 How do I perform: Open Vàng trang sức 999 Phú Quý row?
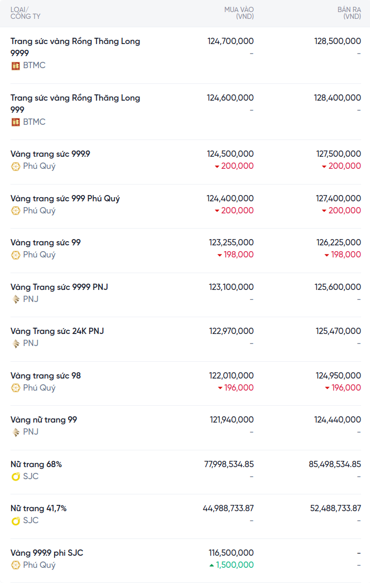[x=65, y=199]
